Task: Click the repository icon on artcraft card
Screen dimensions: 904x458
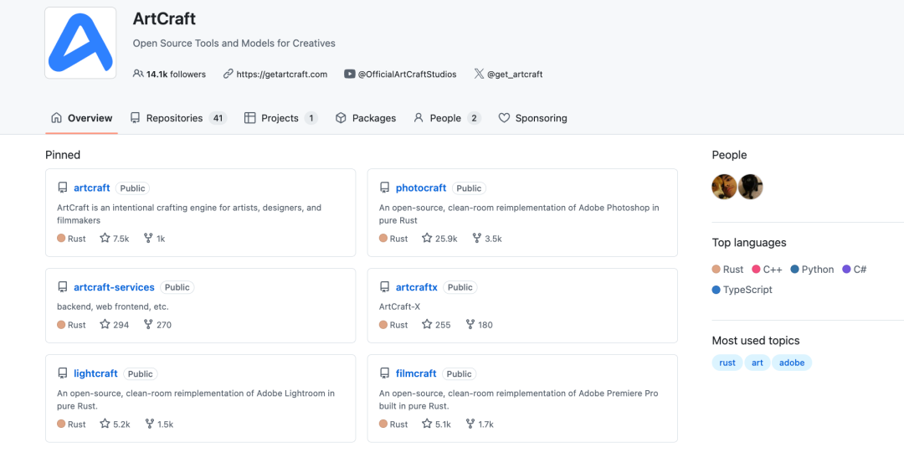Action: coord(62,188)
